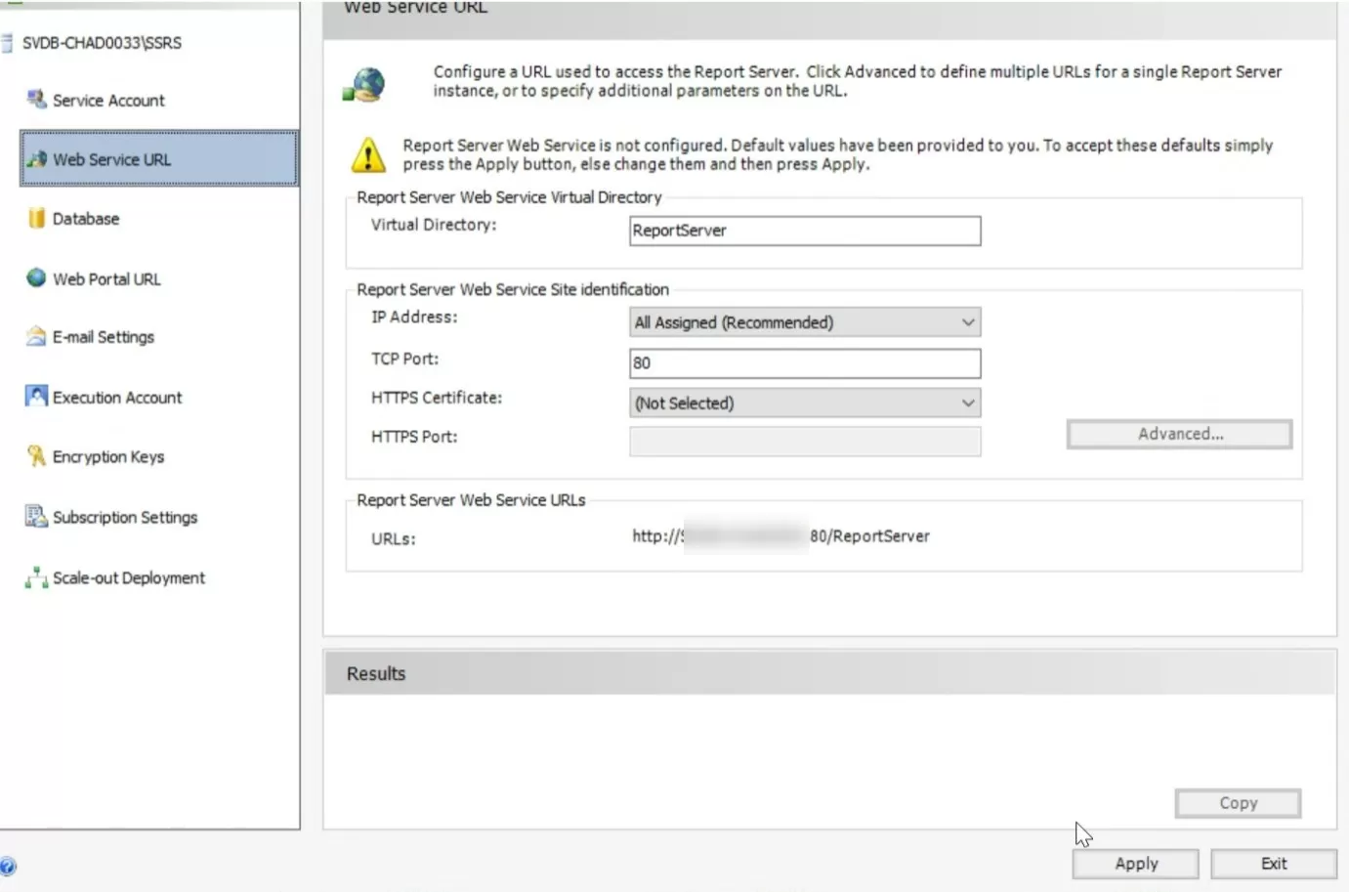Click the 'HTTPS Port:' label
This screenshot has height=892, width=1349.
[414, 437]
